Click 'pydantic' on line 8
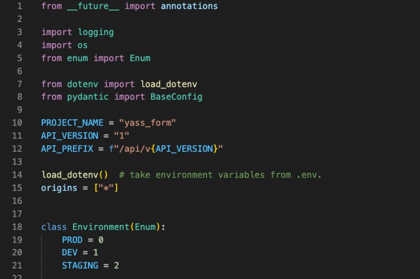 [88, 97]
